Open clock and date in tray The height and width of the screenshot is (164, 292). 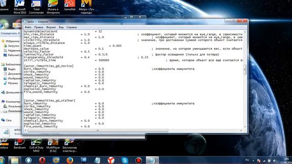(x=286, y=160)
